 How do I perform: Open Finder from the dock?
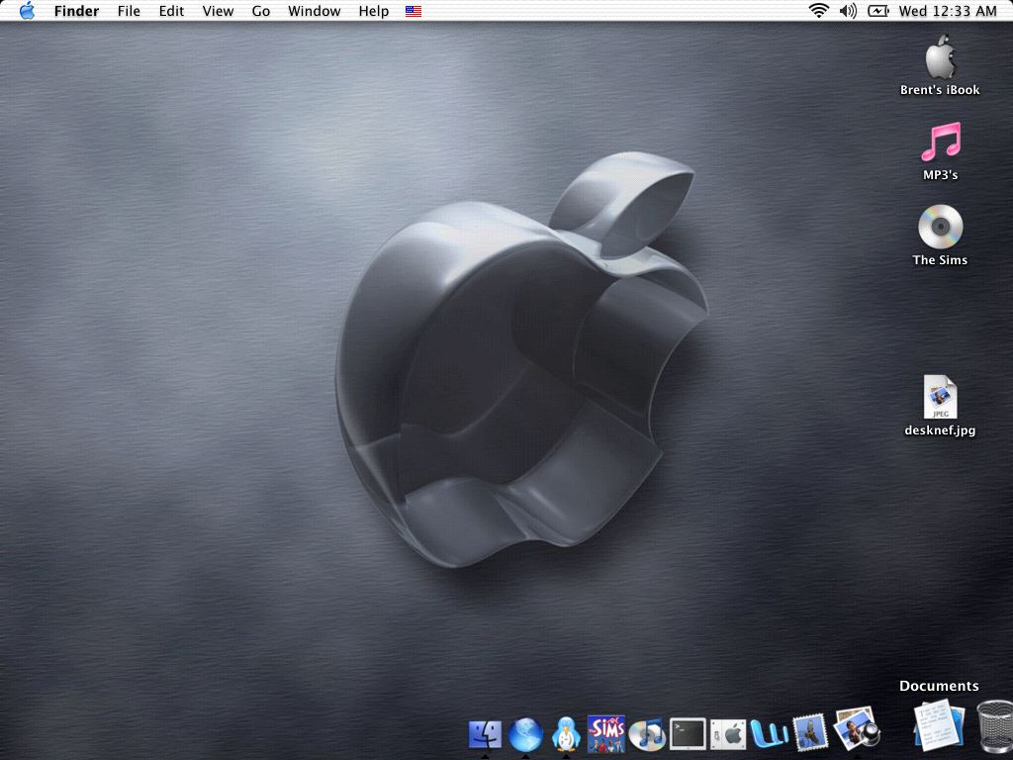[485, 734]
